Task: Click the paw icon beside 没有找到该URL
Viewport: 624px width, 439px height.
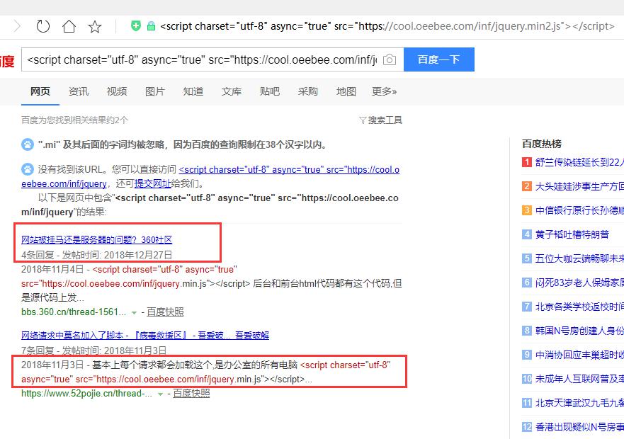Action: (28, 169)
